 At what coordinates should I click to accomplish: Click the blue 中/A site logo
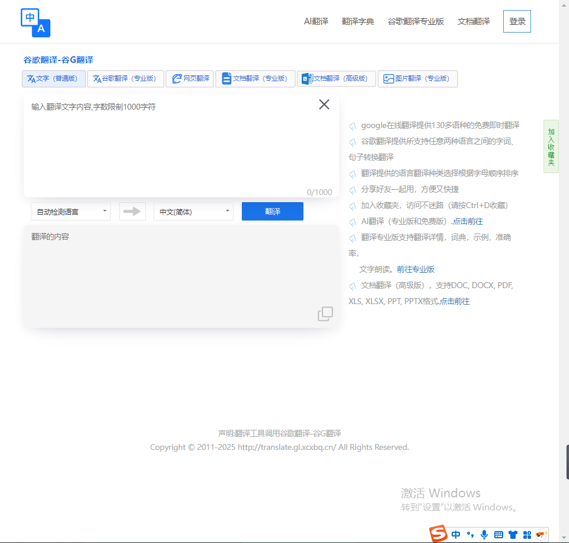36,23
